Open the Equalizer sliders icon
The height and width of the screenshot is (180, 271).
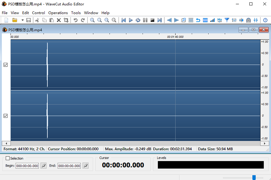[x=234, y=20]
